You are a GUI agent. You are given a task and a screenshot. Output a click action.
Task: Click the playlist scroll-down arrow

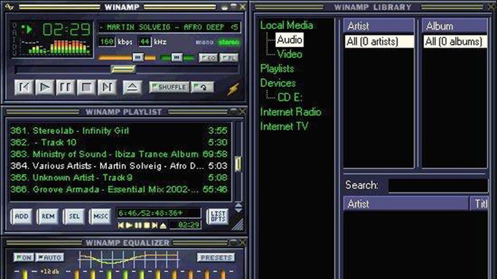tap(238, 210)
